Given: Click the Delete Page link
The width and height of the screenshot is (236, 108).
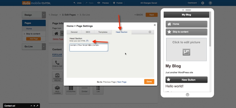Looking at the screenshot, I should click(x=58, y=39).
